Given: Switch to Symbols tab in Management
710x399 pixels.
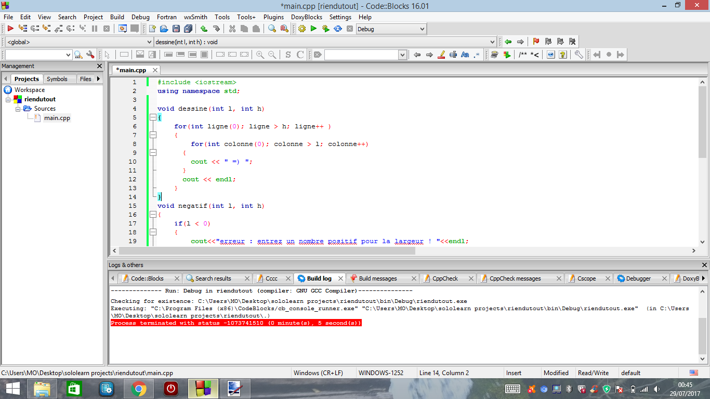Looking at the screenshot, I should click(x=57, y=79).
